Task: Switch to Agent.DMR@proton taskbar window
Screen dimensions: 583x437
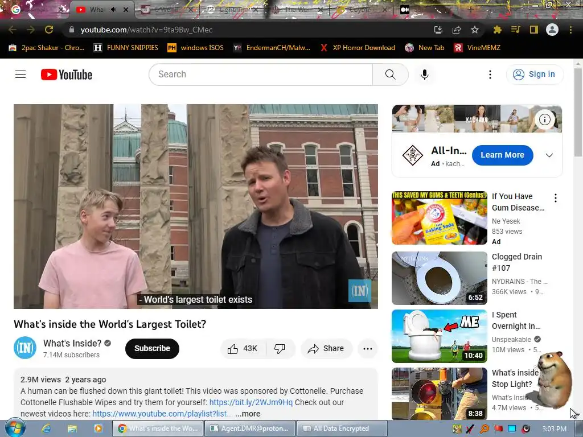Action: (250, 428)
